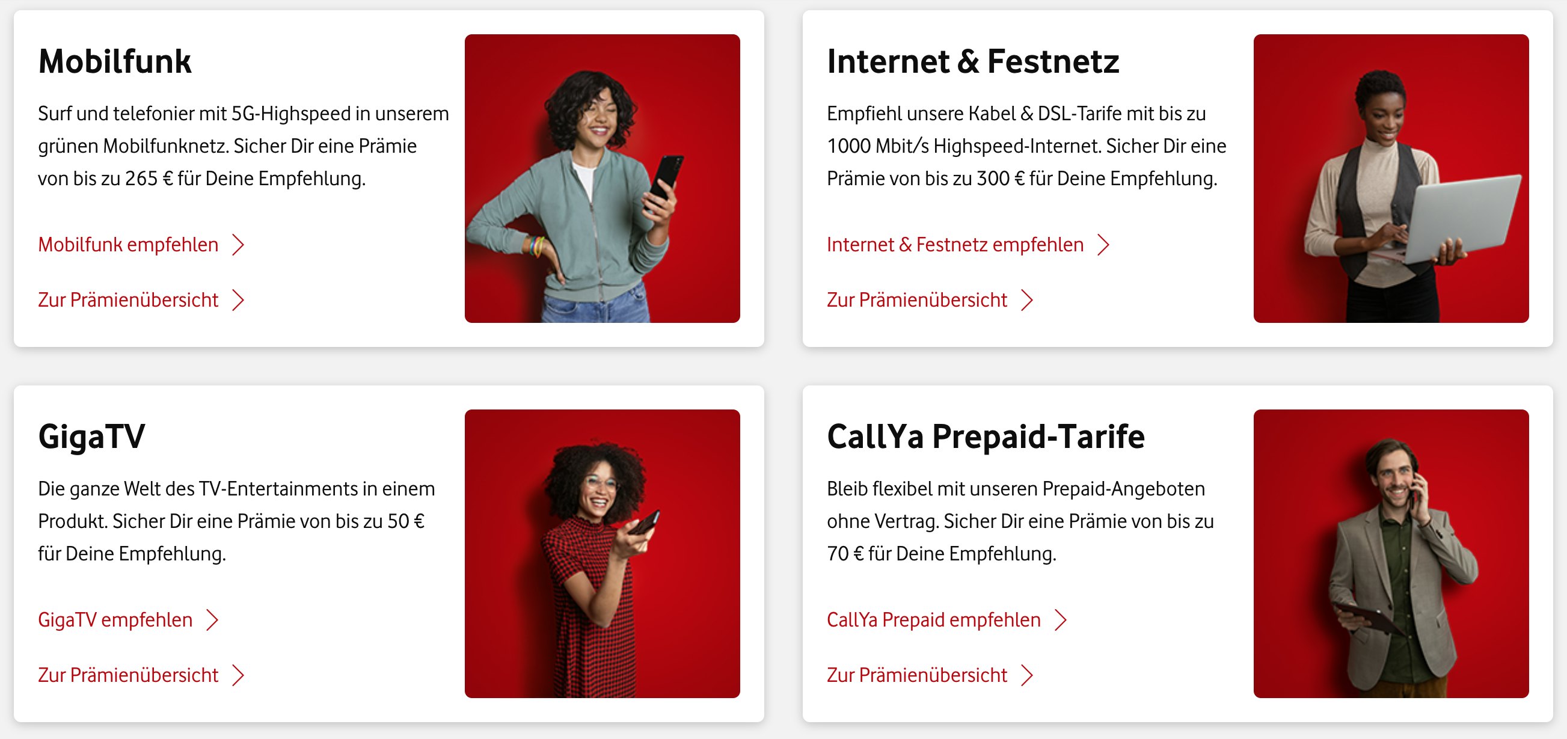Open the Internet & Festnetz empfehlen link
The image size is (1567, 739).
(955, 245)
